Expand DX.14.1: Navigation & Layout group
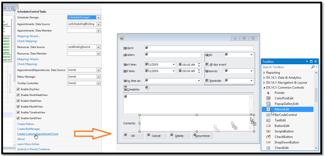 point(264,82)
